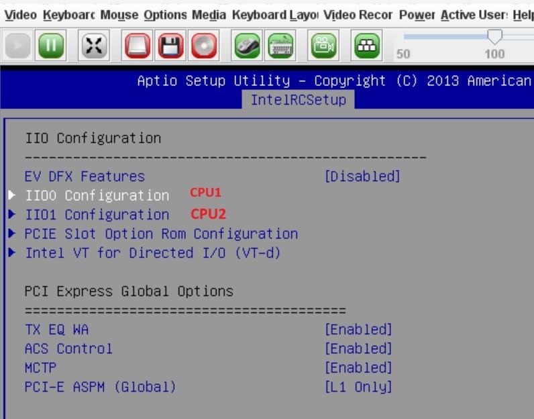
Task: Change PCI-E ASPM L1 Only value
Action: (x=358, y=387)
